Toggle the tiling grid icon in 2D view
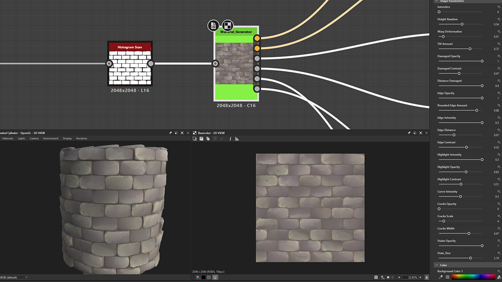 click(x=376, y=277)
